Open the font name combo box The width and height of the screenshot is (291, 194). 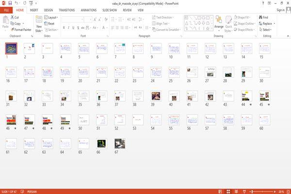[x=72, y=19]
